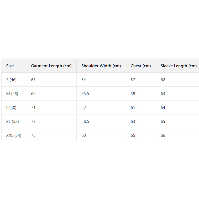This screenshot has height=199, width=199.
Task: Select the XL (52) size cell
Action: tap(13, 122)
